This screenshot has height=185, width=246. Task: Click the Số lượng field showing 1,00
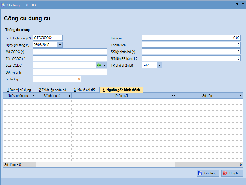(57, 79)
